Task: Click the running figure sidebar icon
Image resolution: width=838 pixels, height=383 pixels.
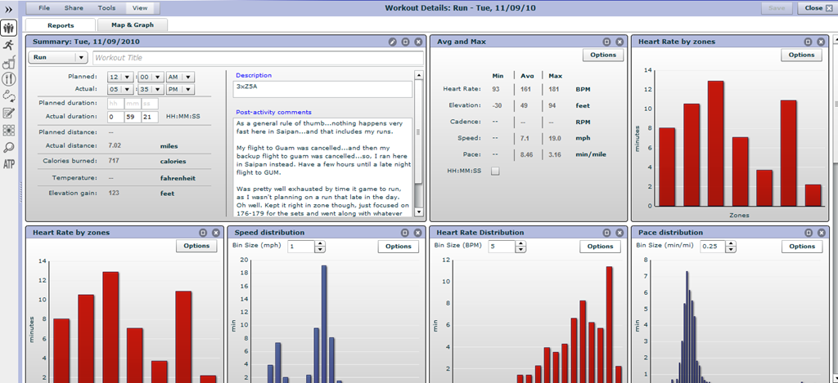Action: click(x=8, y=46)
